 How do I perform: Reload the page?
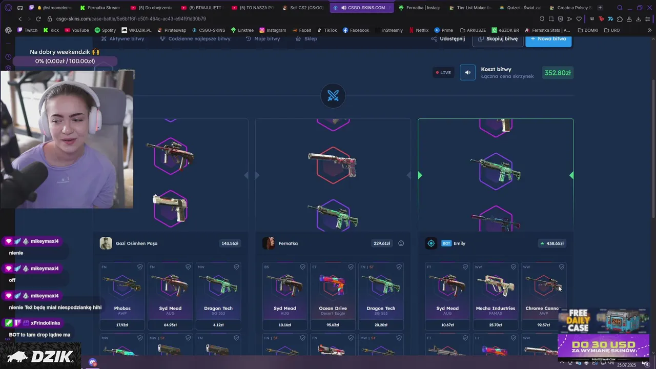39,19
